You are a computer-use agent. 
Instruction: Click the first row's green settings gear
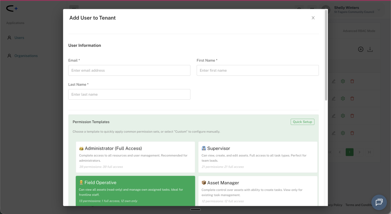click(343, 81)
